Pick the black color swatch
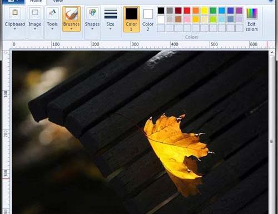The height and width of the screenshot is (214, 278). point(161,11)
